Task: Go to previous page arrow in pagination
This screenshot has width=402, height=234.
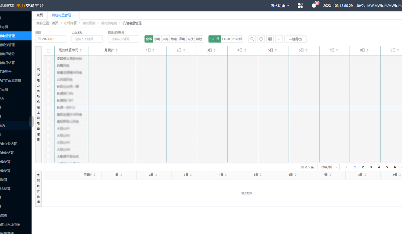Action: coord(347,167)
